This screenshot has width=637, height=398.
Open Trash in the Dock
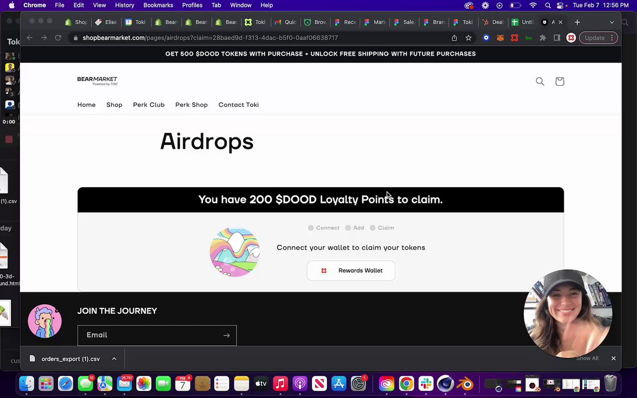coord(611,384)
